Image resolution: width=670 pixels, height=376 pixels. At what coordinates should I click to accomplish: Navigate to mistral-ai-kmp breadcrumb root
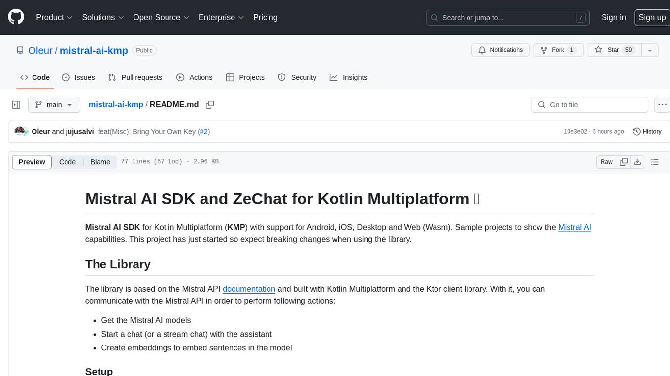click(116, 104)
